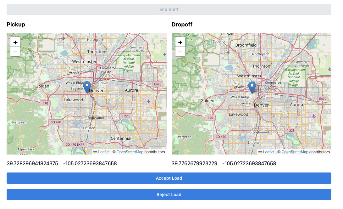Click the zoom in button on Pickup map

pos(15,42)
